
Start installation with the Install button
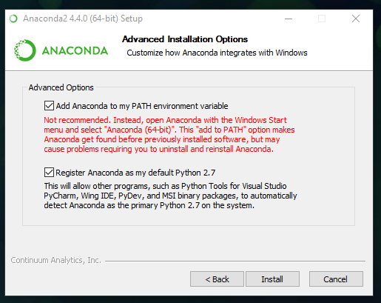272,279
